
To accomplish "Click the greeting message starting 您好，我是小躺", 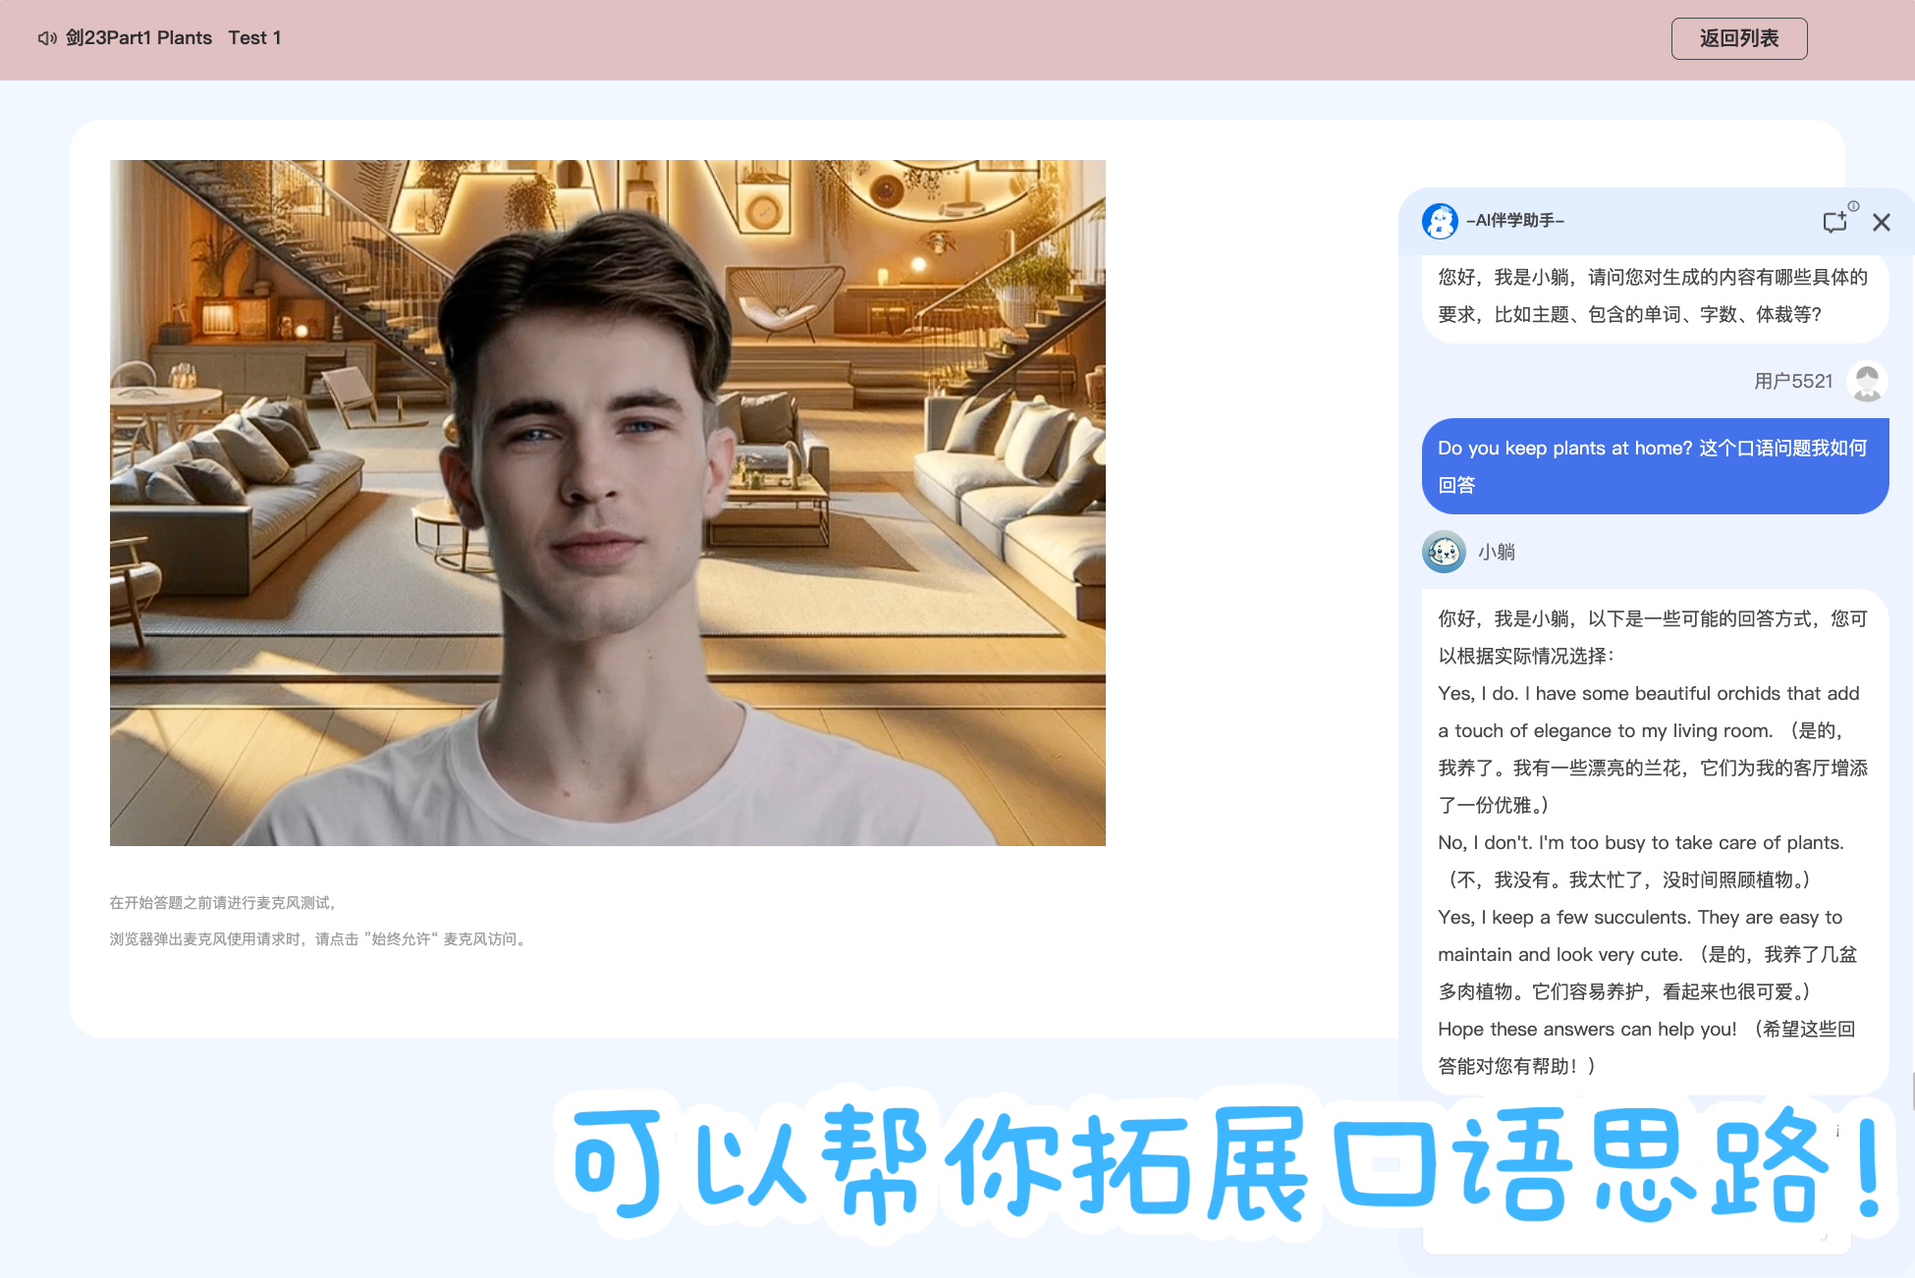I will 1655,295.
